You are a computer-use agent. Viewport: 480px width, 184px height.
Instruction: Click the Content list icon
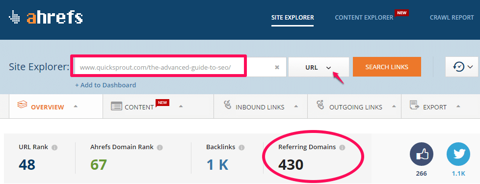click(x=117, y=106)
